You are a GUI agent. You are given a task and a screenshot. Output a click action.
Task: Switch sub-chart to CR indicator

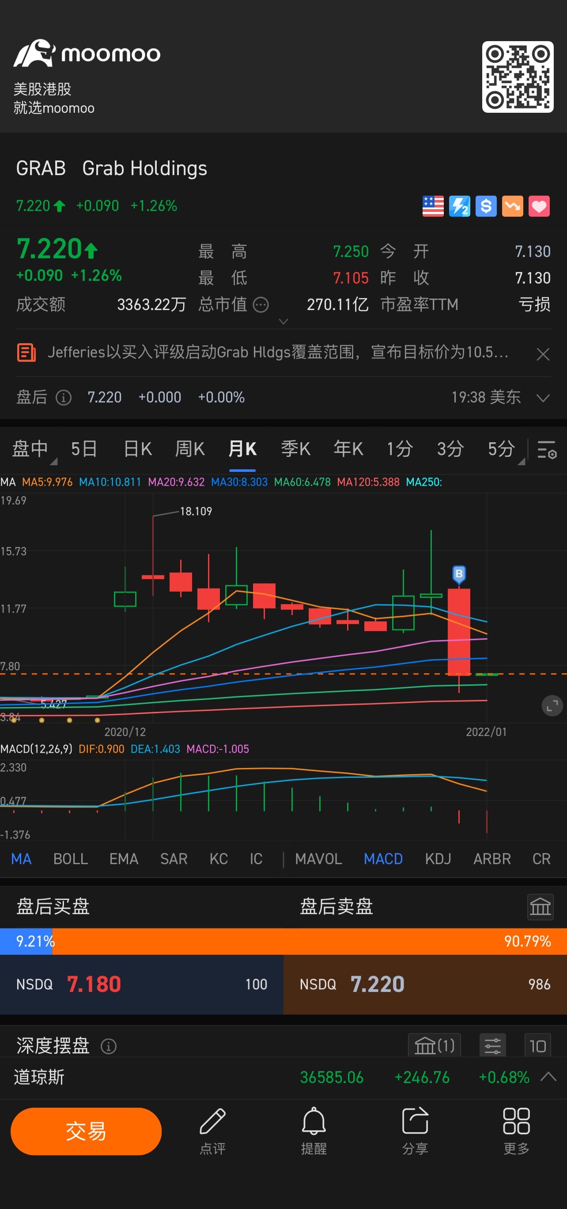pyautogui.click(x=541, y=859)
